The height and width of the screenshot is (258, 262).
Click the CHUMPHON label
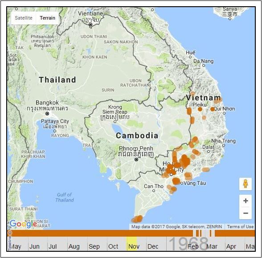[x=20, y=181]
